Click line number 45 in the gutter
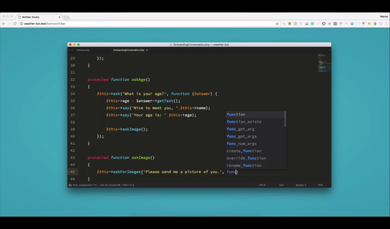This screenshot has width=390, height=229. [x=72, y=172]
